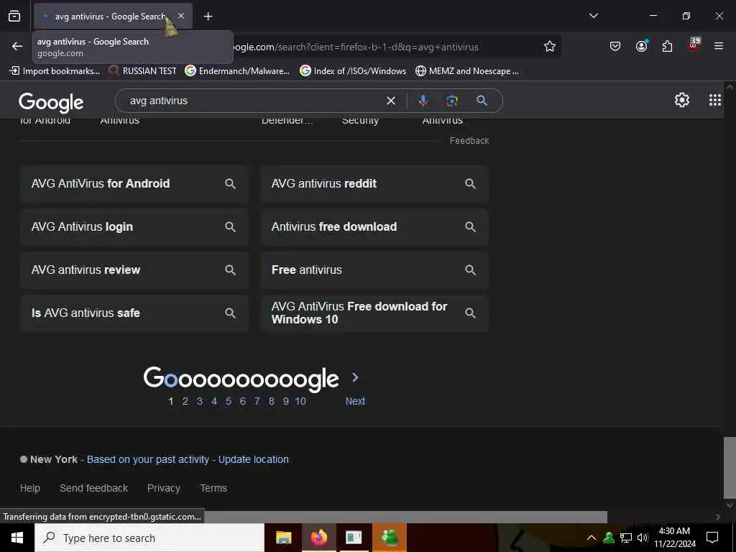Bookmark this page with the star icon
This screenshot has width=736, height=552.
pyautogui.click(x=550, y=47)
